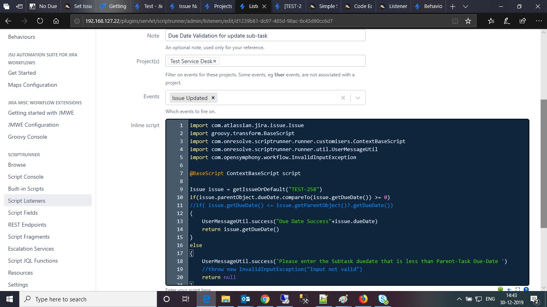The width and height of the screenshot is (547, 307).
Task: Open the browser tab list chevron
Action: [465, 6]
